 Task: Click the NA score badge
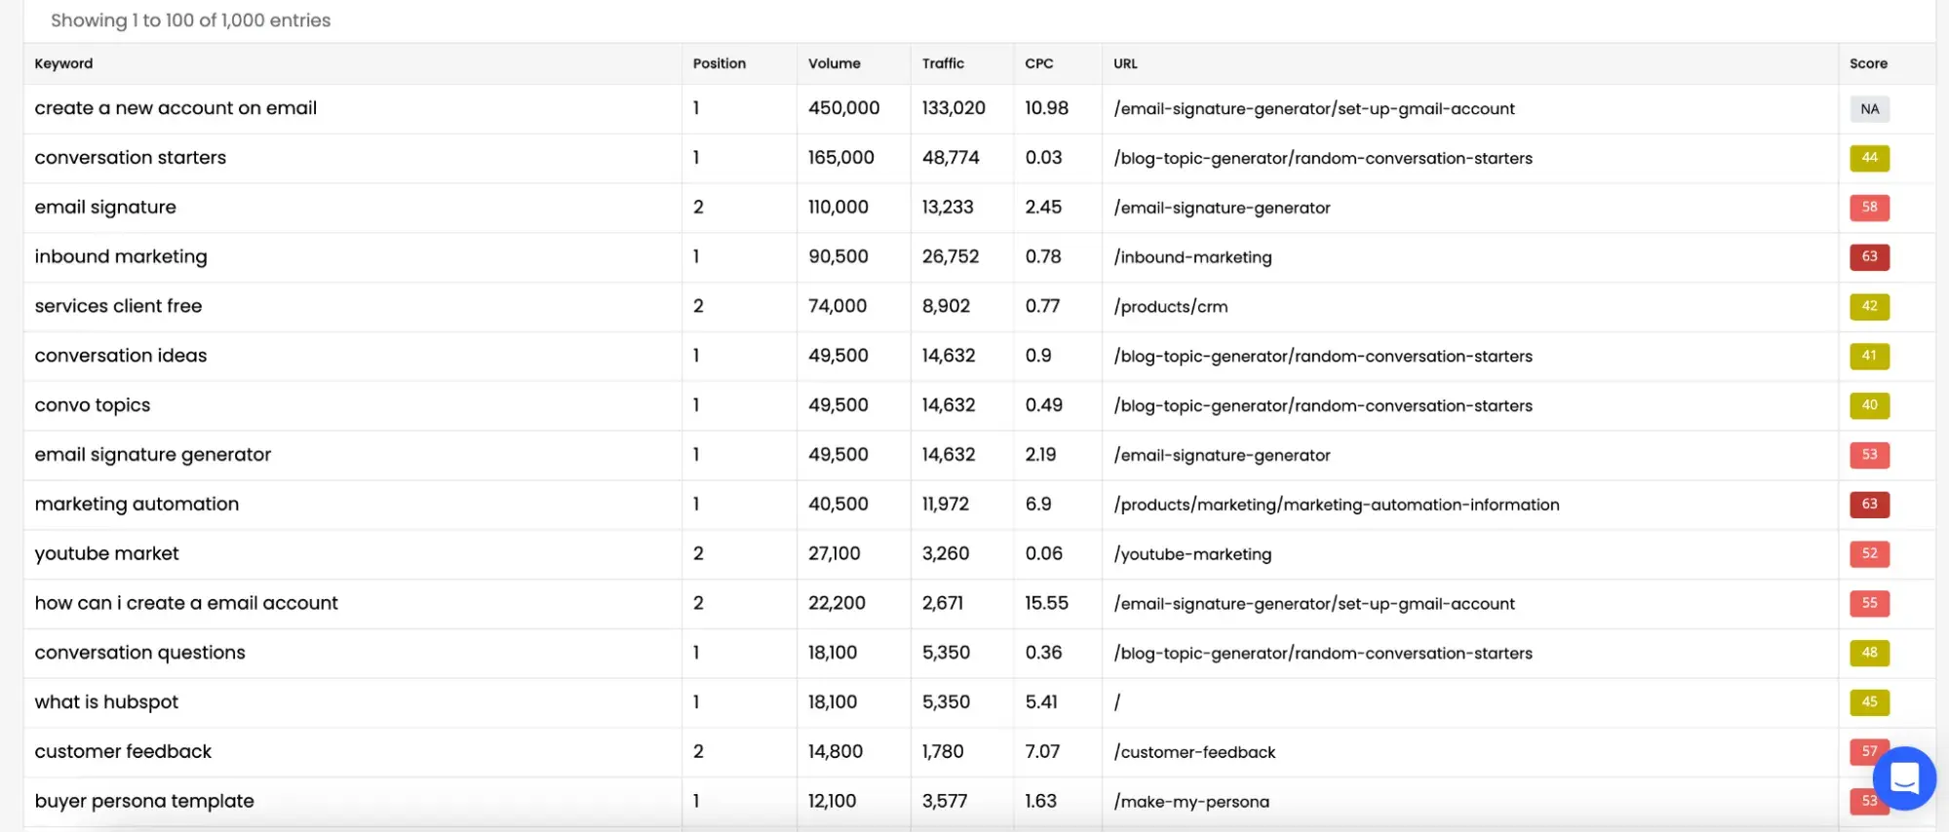pyautogui.click(x=1869, y=109)
